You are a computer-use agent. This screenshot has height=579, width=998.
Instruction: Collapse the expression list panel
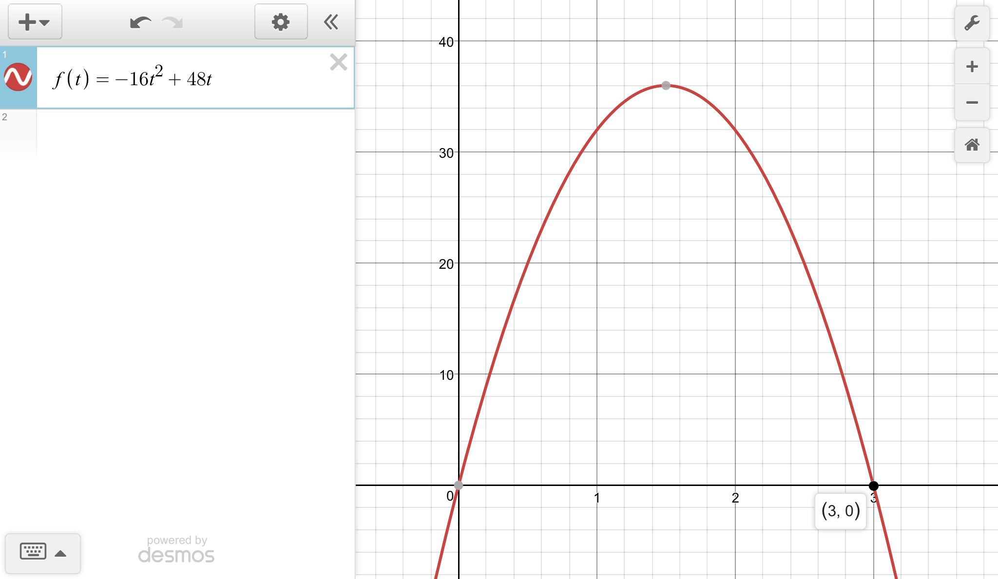pyautogui.click(x=331, y=22)
